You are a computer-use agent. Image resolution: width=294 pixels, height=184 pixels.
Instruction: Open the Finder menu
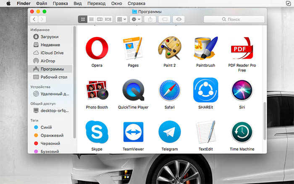coord(24,3)
